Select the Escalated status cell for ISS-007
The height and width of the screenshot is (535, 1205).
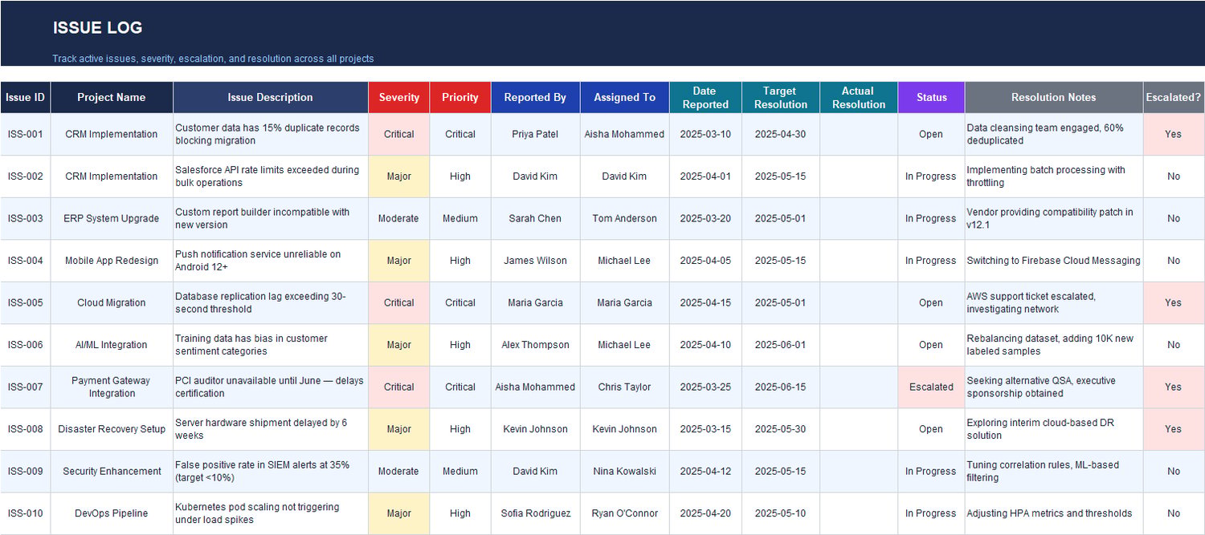(931, 387)
